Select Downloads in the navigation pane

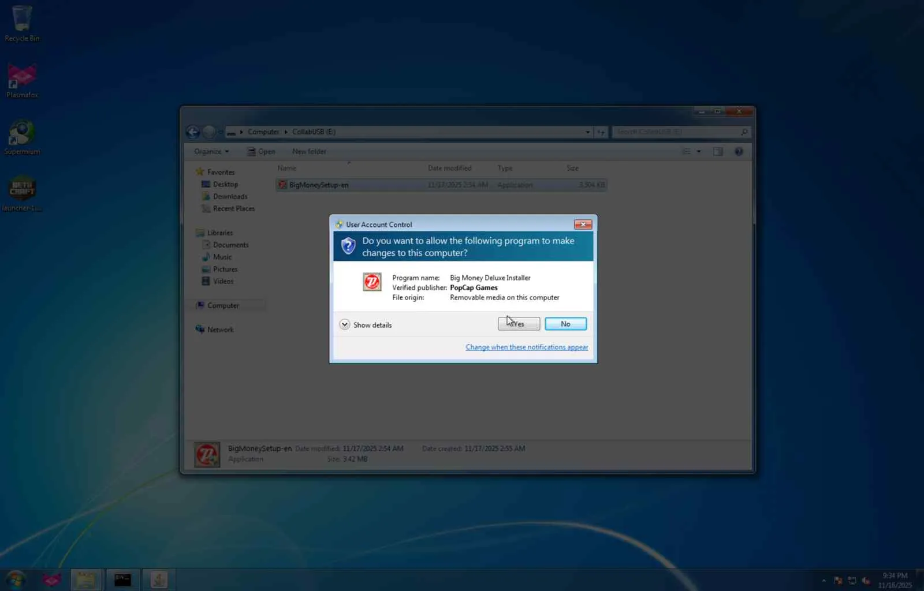click(x=224, y=196)
